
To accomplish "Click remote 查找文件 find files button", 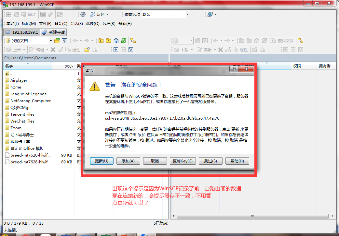I will tap(282, 41).
